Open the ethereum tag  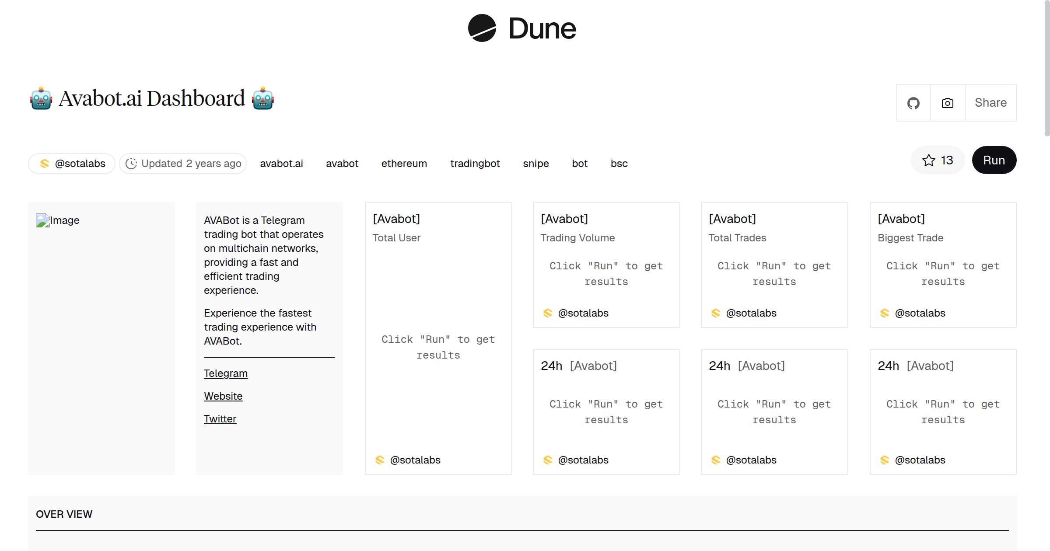[x=404, y=163]
